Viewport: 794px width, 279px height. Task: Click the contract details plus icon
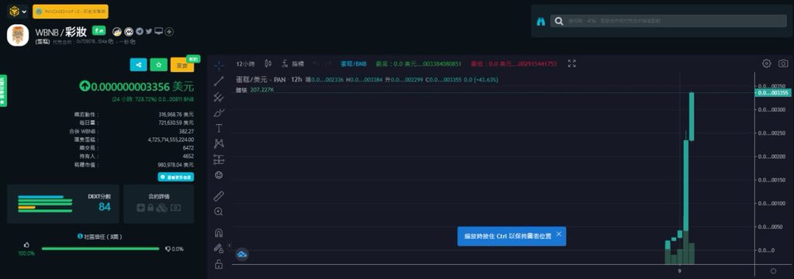pos(140,208)
